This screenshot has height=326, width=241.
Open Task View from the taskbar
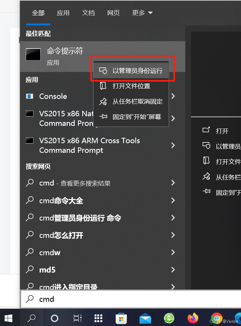pyautogui.click(x=77, y=318)
